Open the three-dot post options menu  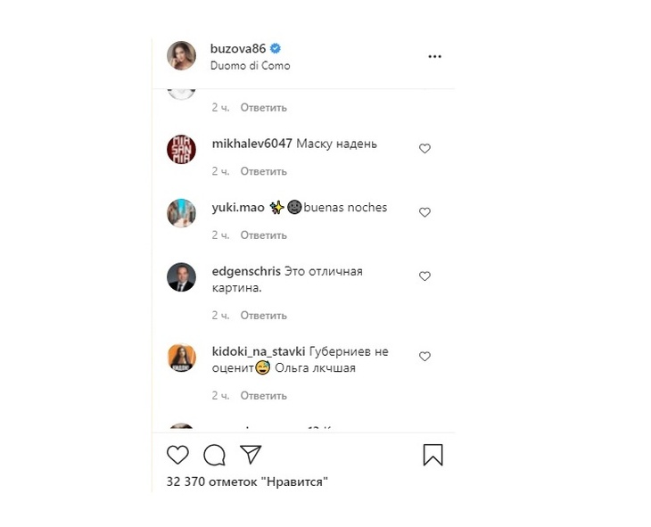point(434,56)
